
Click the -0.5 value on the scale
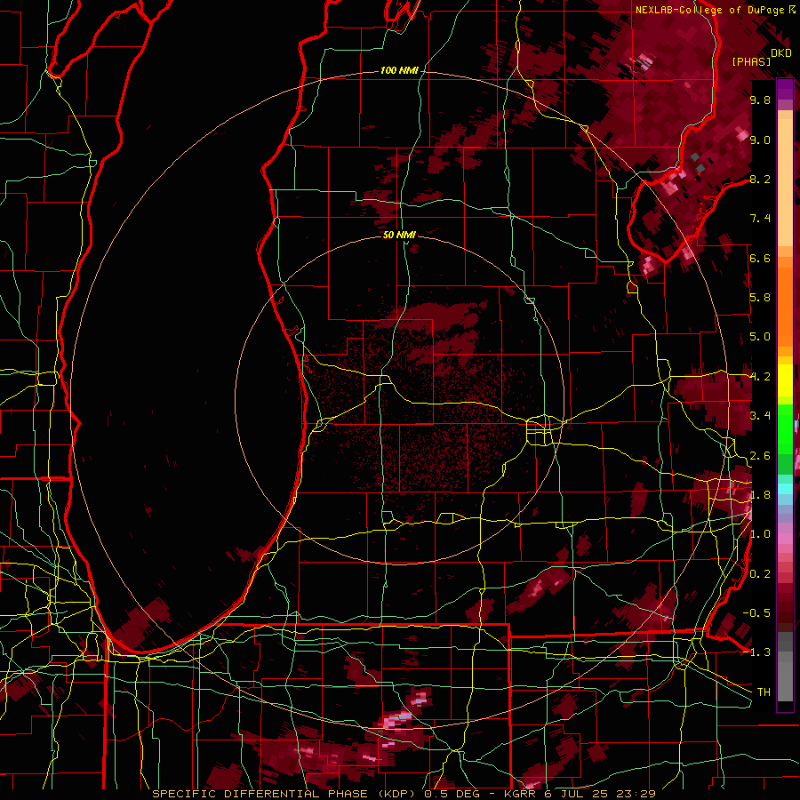pyautogui.click(x=757, y=613)
